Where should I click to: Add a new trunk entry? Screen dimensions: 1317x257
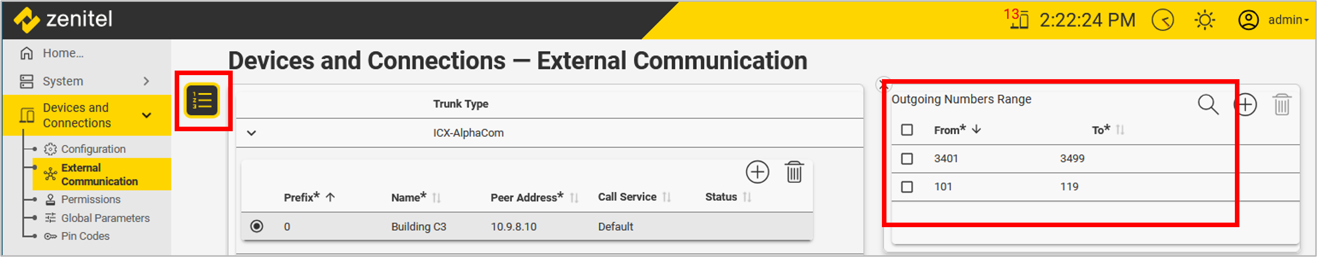pos(757,172)
